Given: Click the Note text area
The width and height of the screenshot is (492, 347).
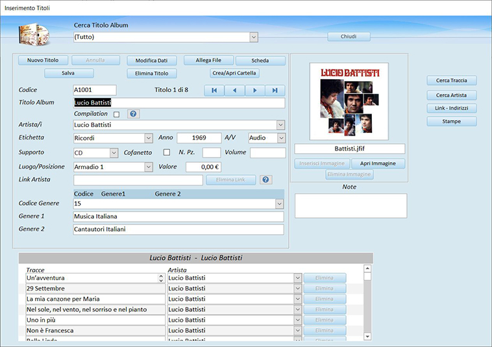Looking at the screenshot, I should [351, 206].
